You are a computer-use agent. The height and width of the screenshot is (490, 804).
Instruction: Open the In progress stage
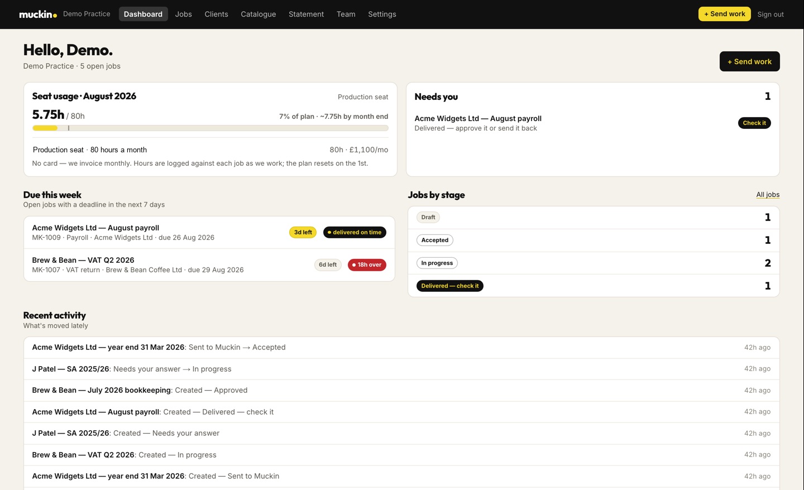tap(594, 263)
